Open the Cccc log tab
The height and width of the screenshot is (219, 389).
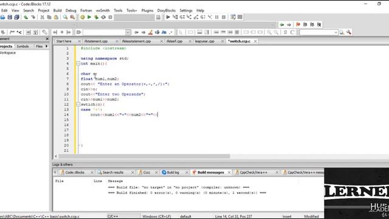146,172
